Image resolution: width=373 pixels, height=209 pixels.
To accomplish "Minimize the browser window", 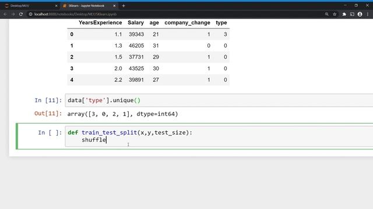I will click(x=345, y=5).
